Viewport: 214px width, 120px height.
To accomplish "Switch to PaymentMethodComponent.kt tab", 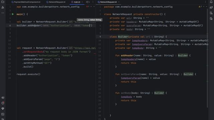I will 26,2.
